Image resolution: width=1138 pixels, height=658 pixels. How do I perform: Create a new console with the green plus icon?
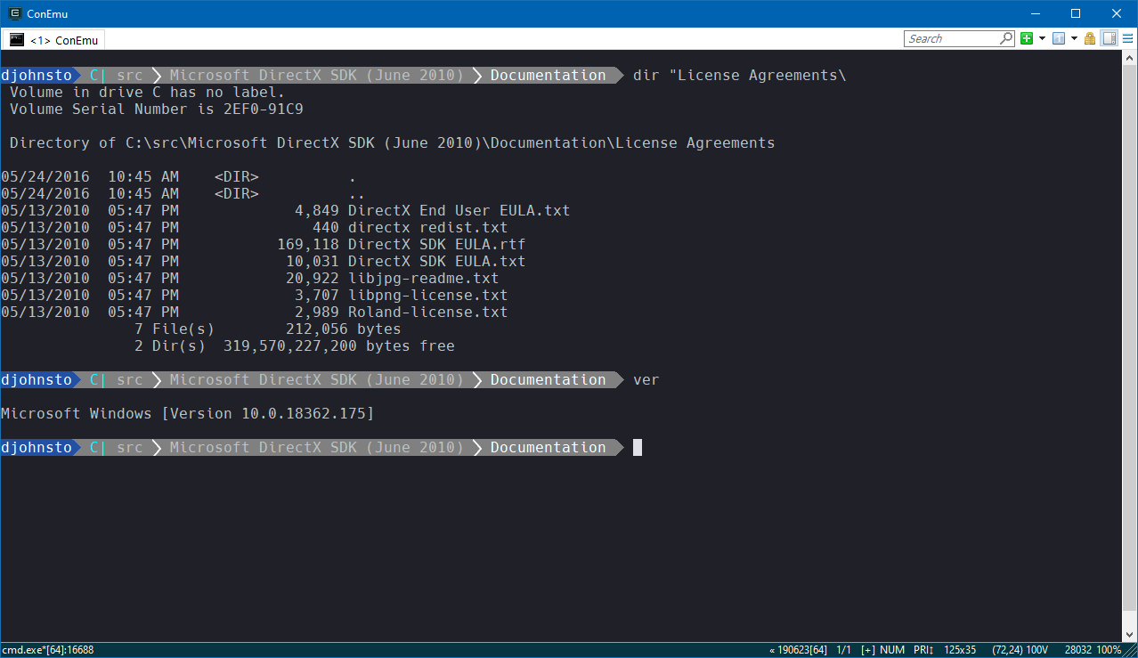pos(1026,39)
